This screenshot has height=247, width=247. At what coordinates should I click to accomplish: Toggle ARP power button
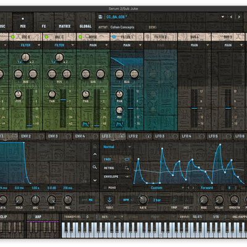click(30, 217)
